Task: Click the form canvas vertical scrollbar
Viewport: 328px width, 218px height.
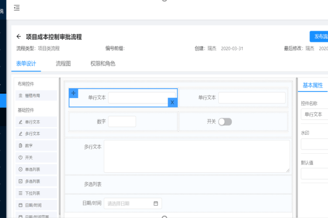Action: click(x=297, y=147)
